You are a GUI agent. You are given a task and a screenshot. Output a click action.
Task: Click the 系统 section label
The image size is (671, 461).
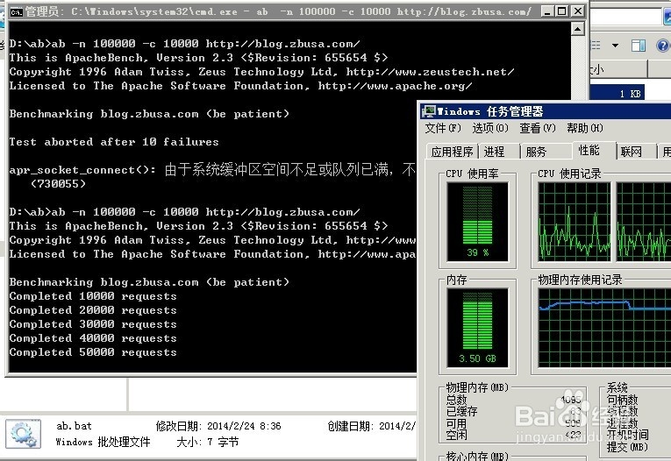[x=617, y=387]
